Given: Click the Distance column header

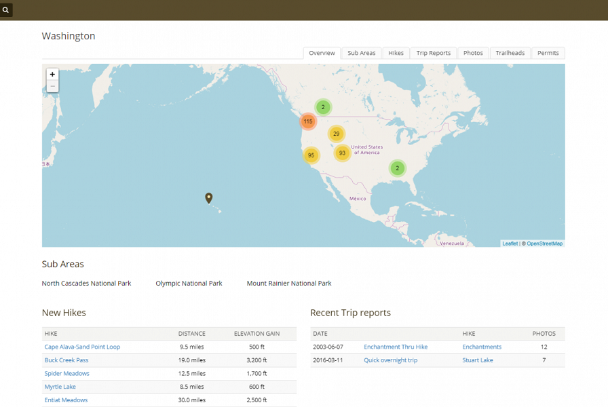Looking at the screenshot, I should [x=192, y=334].
